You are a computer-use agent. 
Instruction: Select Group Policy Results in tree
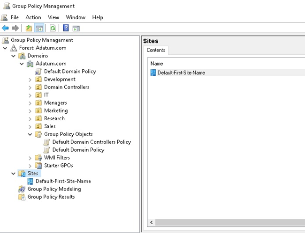coord(51,197)
